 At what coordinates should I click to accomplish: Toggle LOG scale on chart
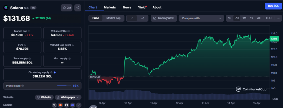click(269, 18)
